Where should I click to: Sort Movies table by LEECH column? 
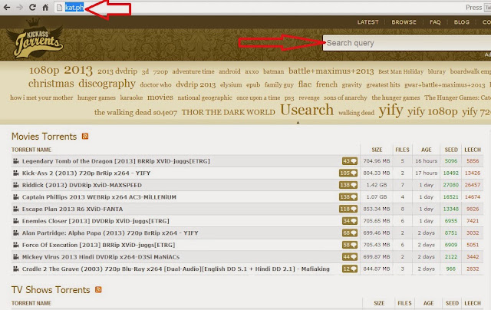[473, 150]
